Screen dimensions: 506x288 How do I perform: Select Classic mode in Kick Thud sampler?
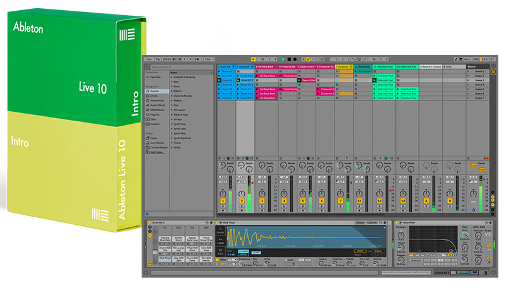point(220,231)
